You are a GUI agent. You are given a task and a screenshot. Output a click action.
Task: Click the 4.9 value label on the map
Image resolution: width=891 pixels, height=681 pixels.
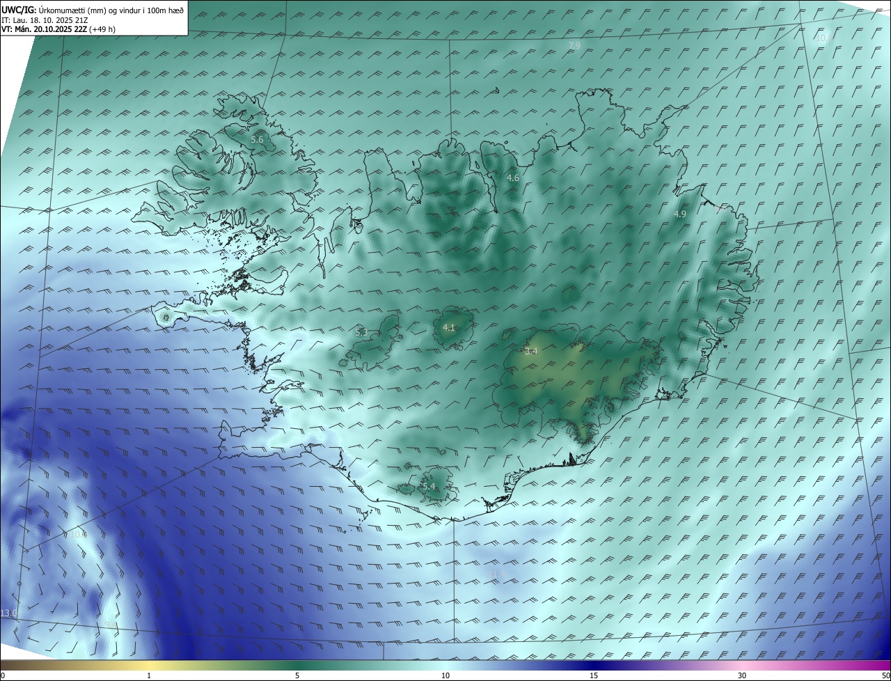(x=680, y=214)
